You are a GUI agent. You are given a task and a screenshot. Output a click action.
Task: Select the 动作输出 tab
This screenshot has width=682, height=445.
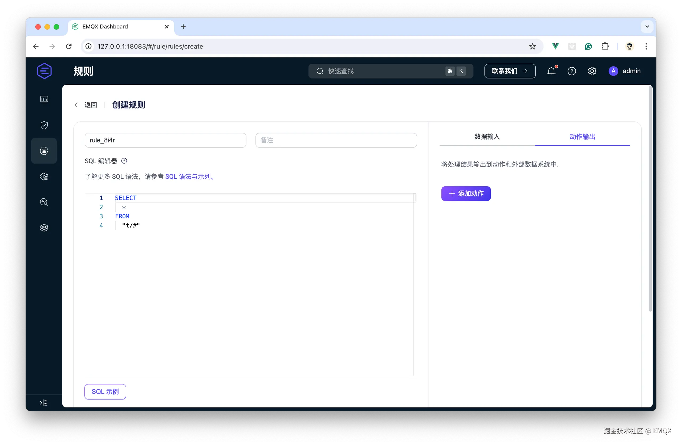(582, 137)
